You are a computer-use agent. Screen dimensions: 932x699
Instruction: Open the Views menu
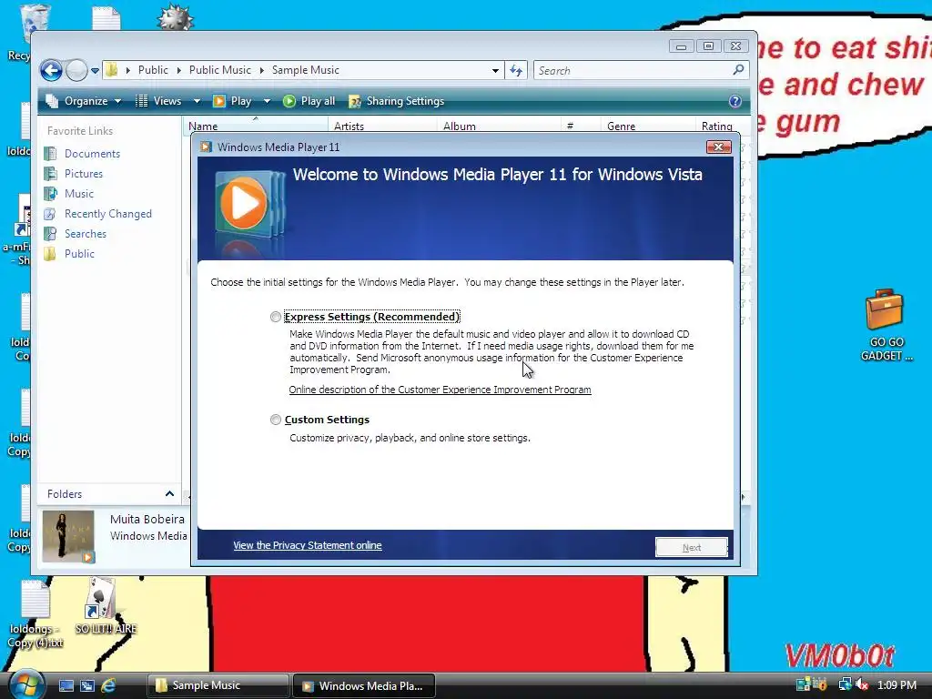point(158,101)
